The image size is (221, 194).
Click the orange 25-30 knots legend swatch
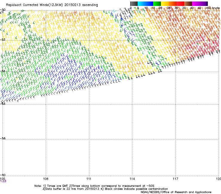173,4
